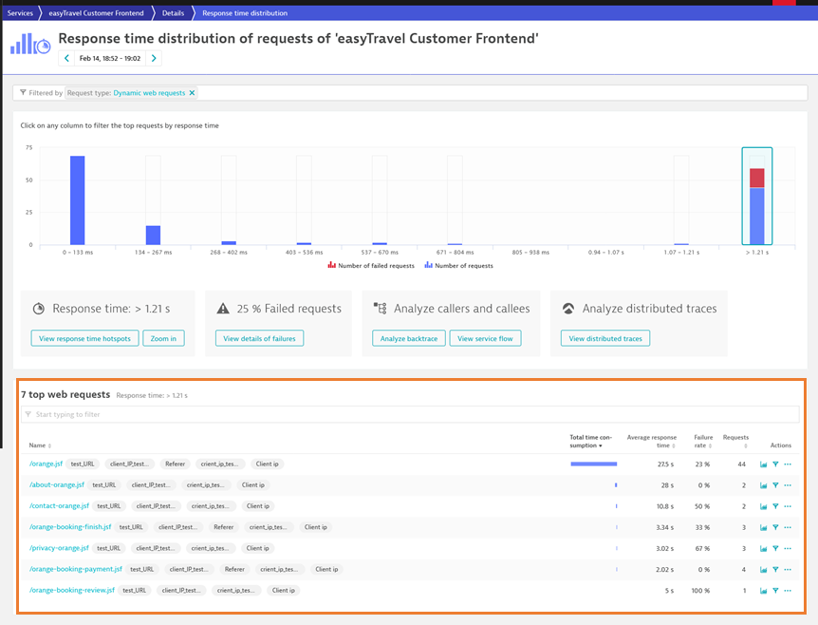Sort by Requests column
The height and width of the screenshot is (625, 818).
(x=735, y=442)
